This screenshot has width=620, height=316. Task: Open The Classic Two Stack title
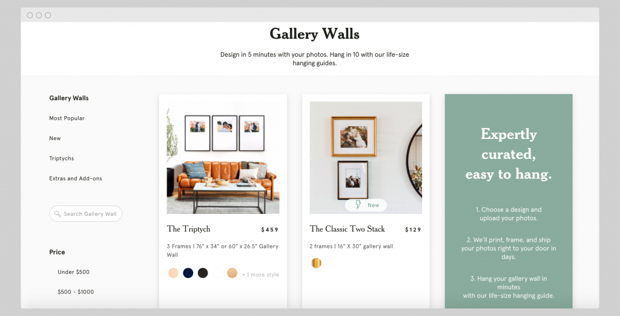tap(347, 229)
